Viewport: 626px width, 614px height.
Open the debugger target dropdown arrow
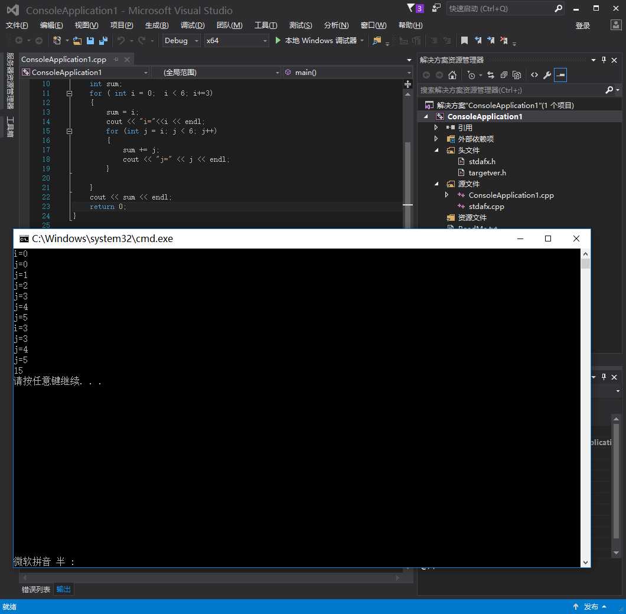(x=362, y=40)
